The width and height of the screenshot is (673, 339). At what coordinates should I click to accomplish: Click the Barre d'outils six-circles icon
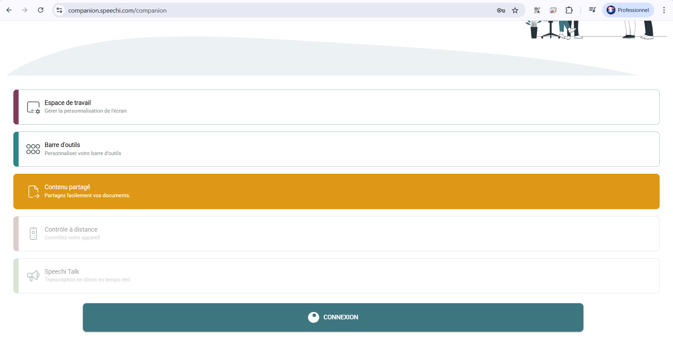coord(33,149)
